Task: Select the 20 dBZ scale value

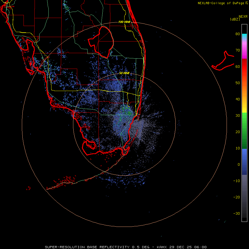Action: click(238, 132)
